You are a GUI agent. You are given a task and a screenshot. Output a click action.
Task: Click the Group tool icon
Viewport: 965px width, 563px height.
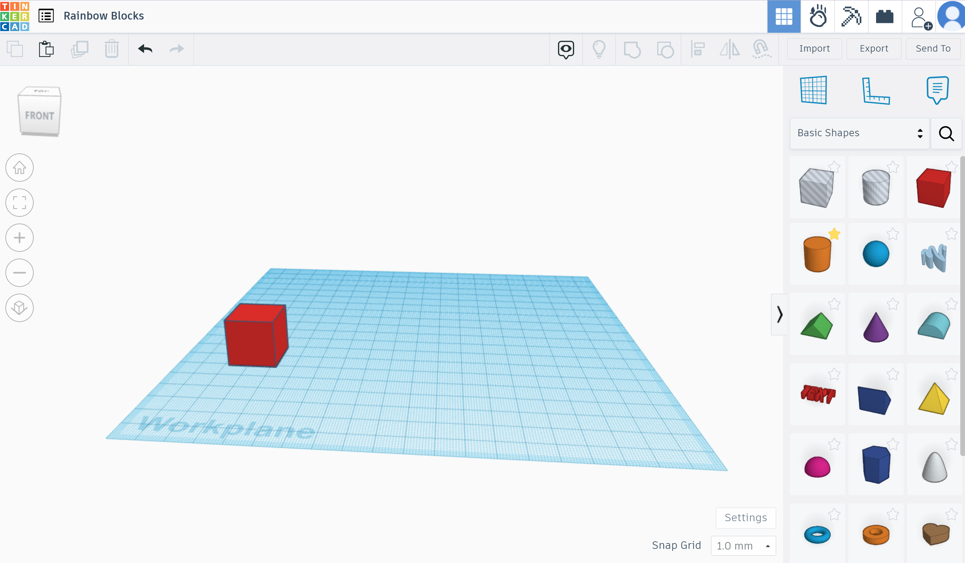pos(632,49)
